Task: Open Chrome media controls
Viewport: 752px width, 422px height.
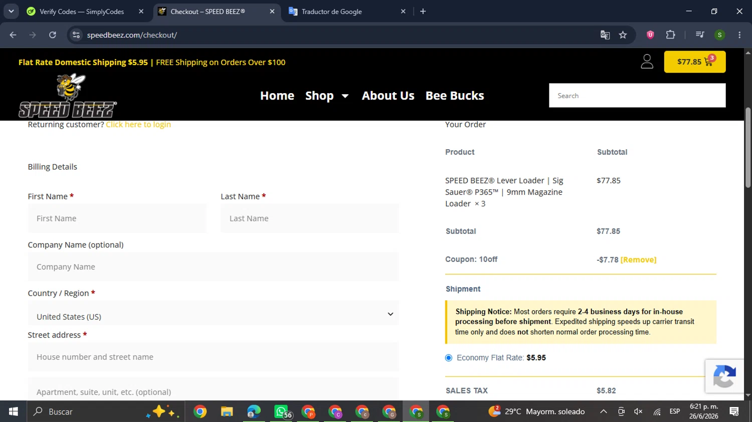Action: [x=700, y=35]
